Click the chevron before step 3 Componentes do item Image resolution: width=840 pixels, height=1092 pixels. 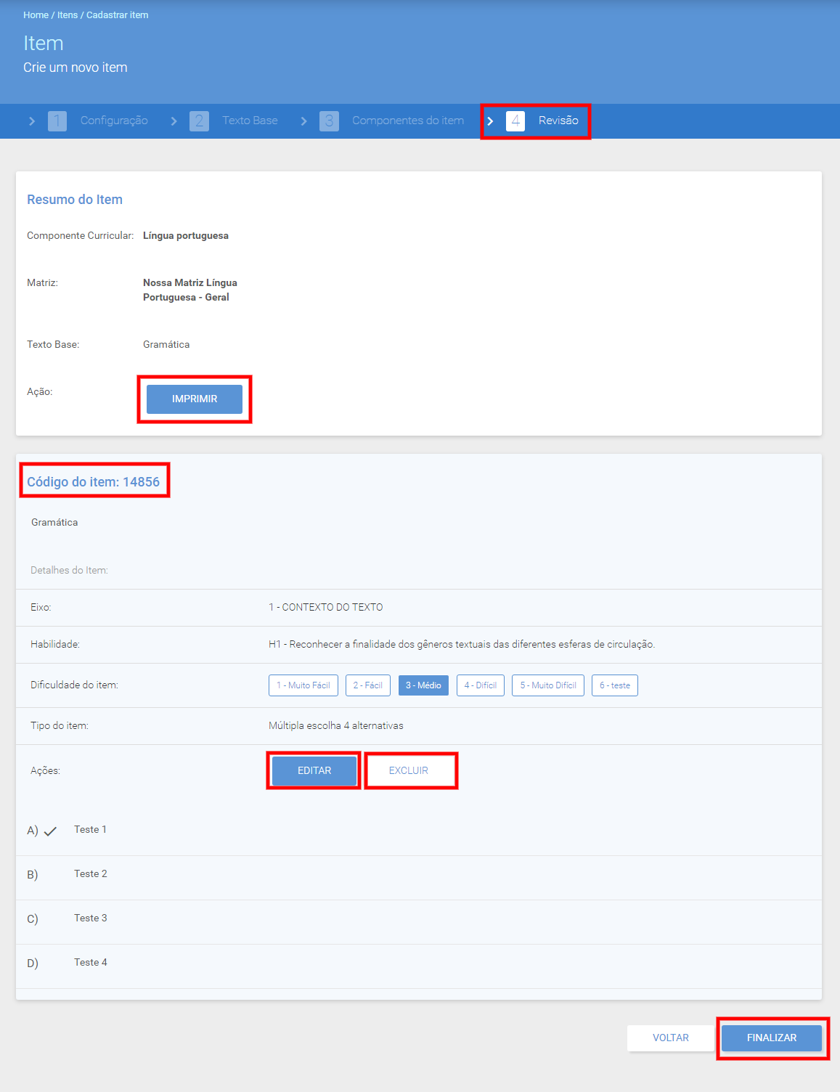point(303,121)
